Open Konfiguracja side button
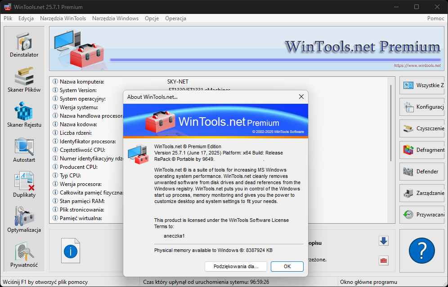Screen dimensions: 448x287 pyautogui.click(x=422, y=107)
